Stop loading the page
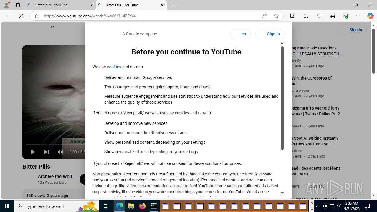The height and width of the screenshot is (212, 377). 21,16
